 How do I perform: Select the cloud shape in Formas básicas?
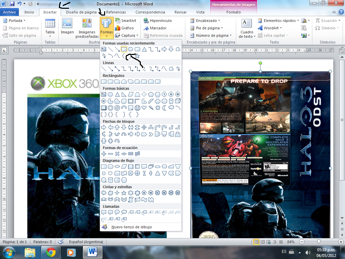click(171, 108)
